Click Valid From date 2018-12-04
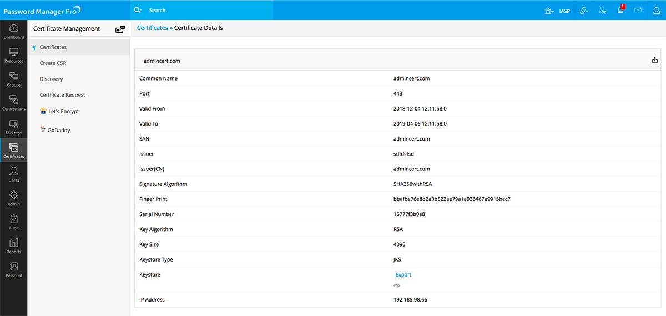This screenshot has height=316, width=666. 420,108
